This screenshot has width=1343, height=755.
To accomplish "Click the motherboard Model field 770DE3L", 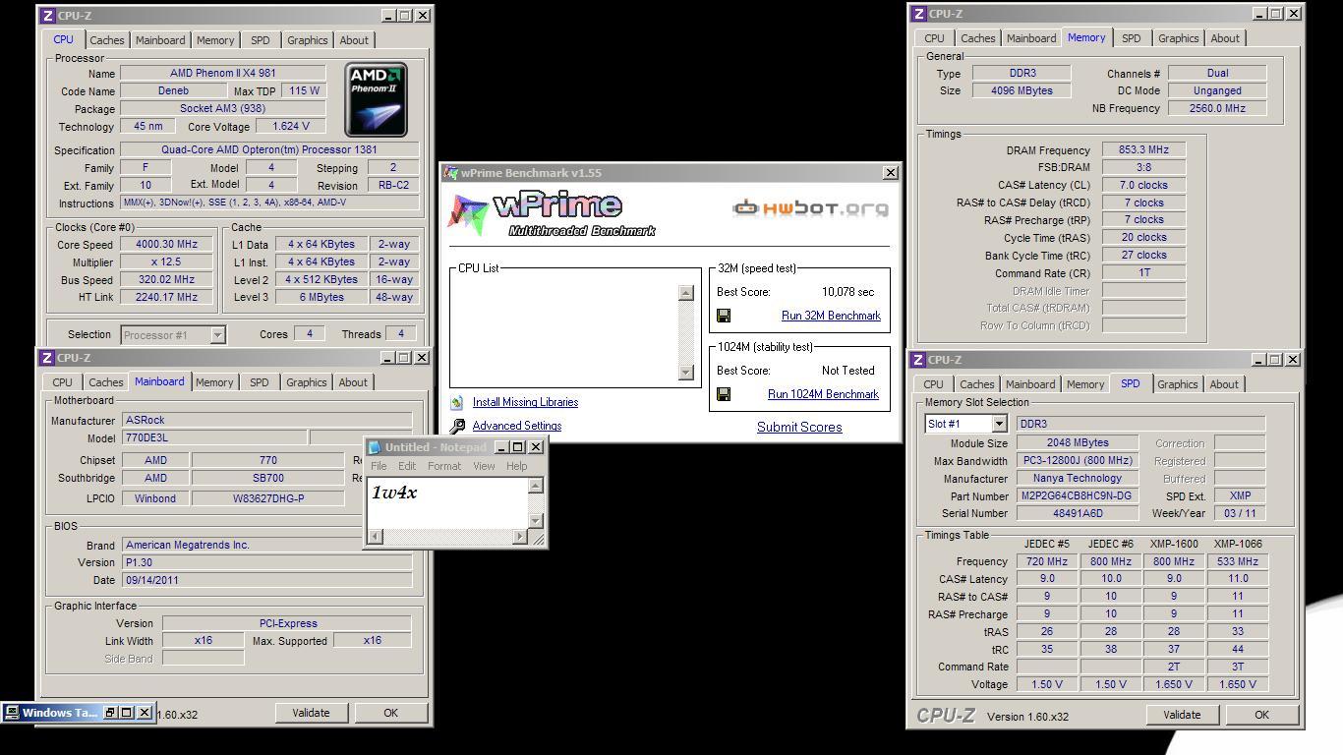I will [x=213, y=437].
